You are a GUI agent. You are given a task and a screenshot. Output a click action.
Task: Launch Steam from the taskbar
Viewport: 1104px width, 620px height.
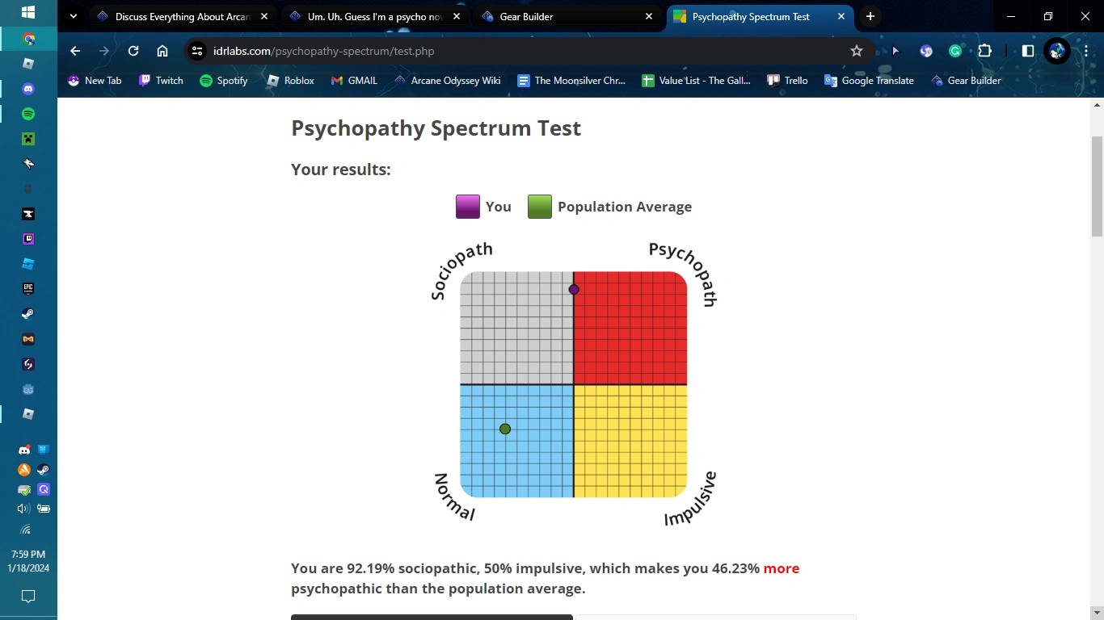28,314
